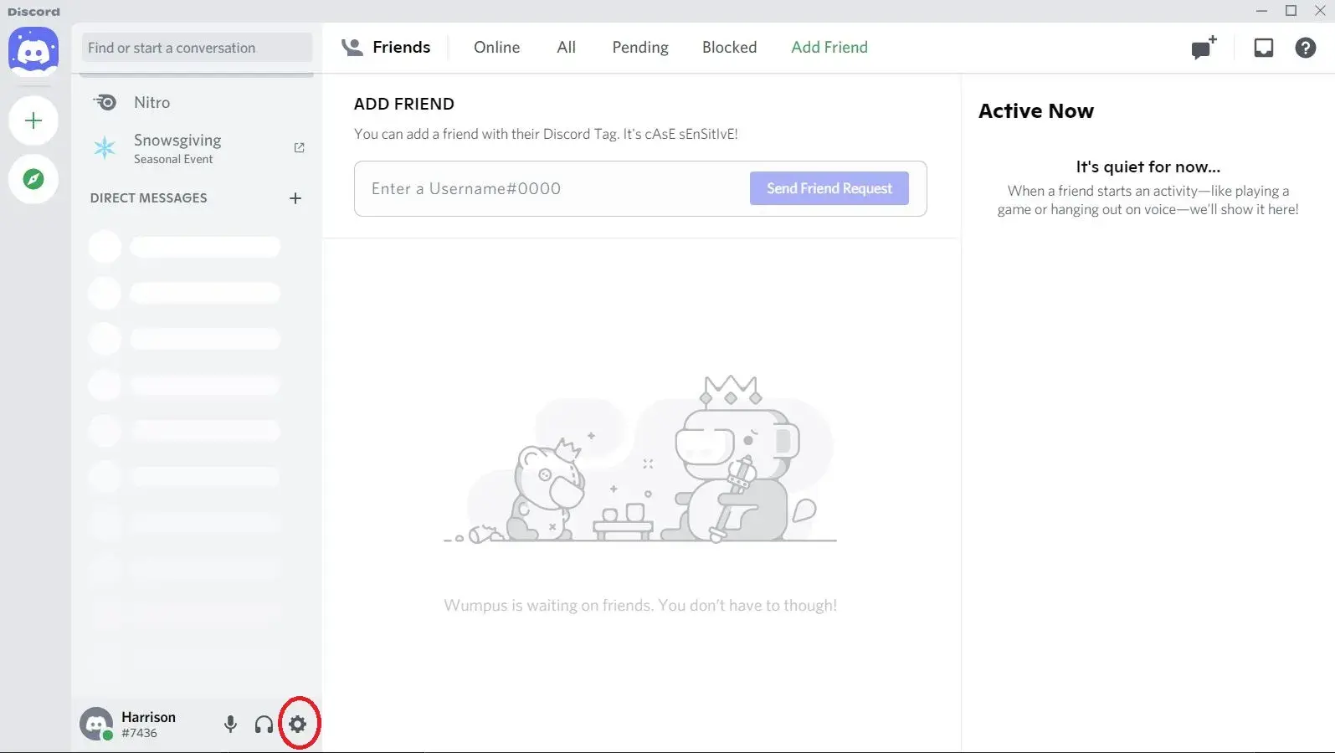This screenshot has height=753, width=1335.
Task: Add a server with plus icon
Action: pos(33,120)
